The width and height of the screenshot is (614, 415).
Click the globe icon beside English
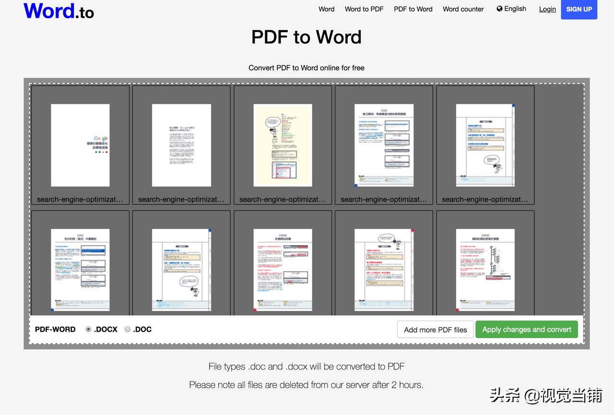click(499, 9)
